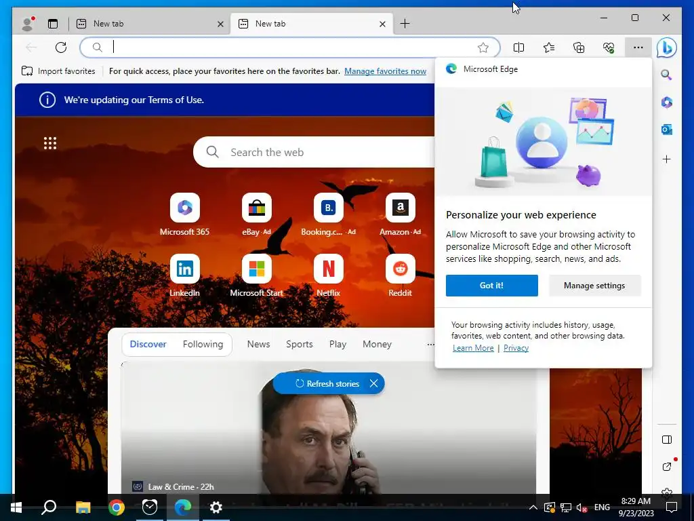This screenshot has height=521, width=694.
Task: Dismiss the Refresh stories pill
Action: click(x=373, y=384)
